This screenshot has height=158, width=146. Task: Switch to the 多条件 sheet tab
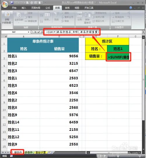click(x=29, y=152)
